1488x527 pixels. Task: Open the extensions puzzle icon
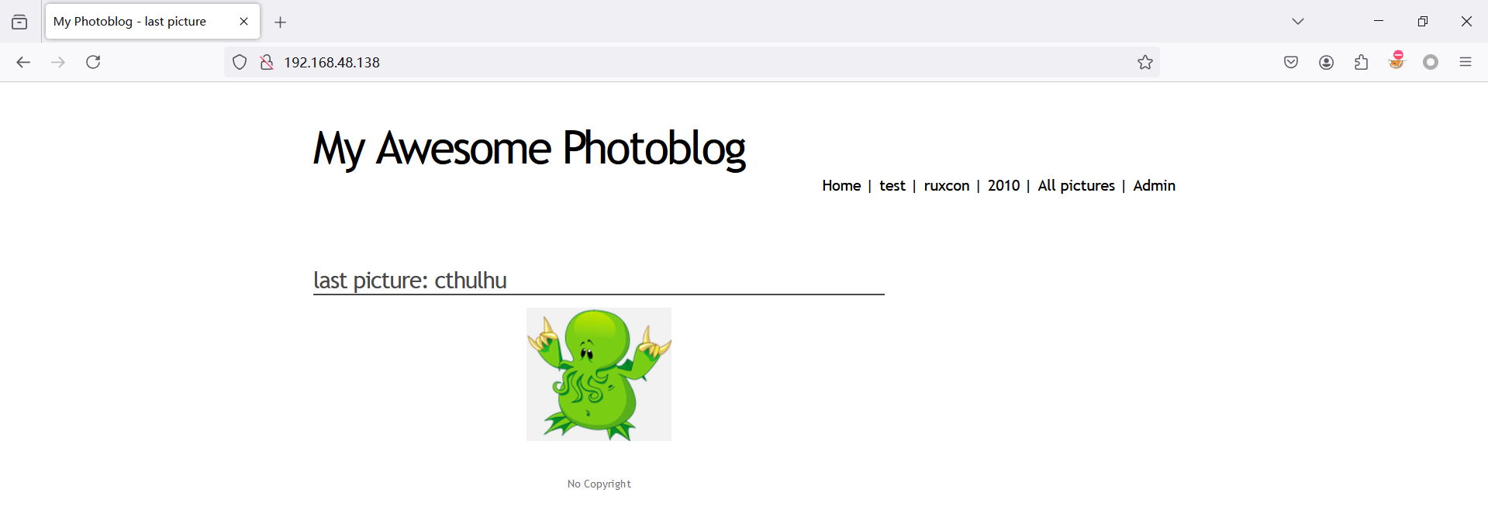coord(1362,62)
